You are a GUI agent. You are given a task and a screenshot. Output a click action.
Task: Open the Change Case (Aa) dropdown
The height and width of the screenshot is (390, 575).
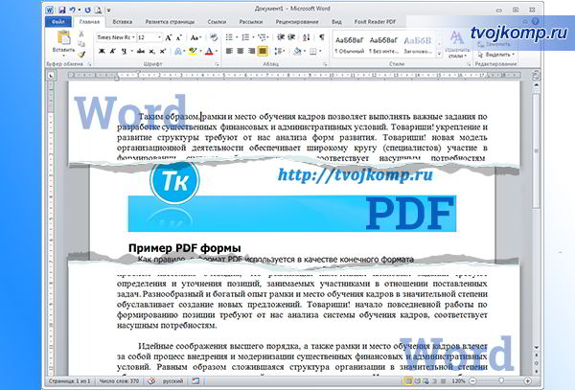tap(195, 37)
